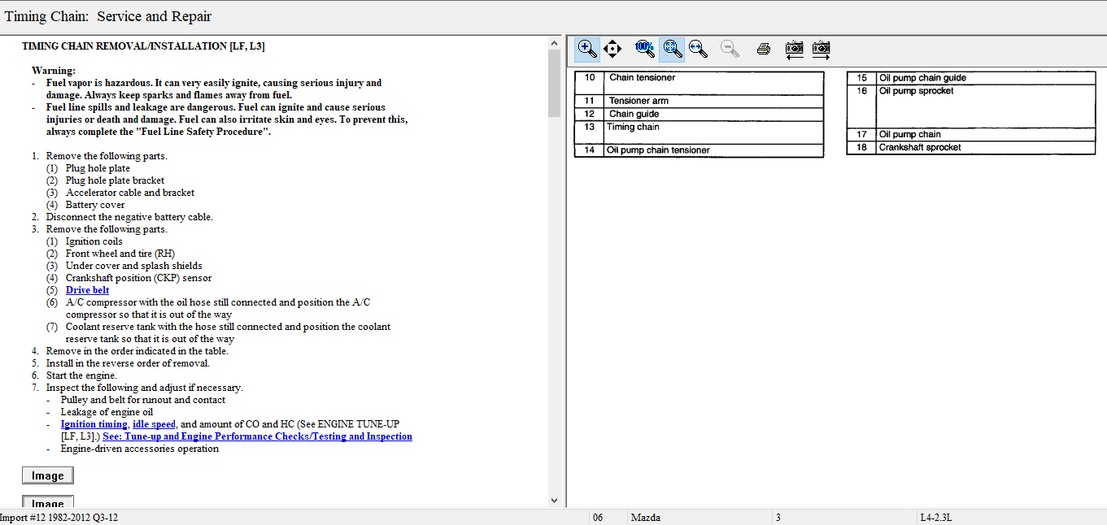Image resolution: width=1107 pixels, height=525 pixels.
Task: Click the text pane scrollbar thumb
Action: 555,83
